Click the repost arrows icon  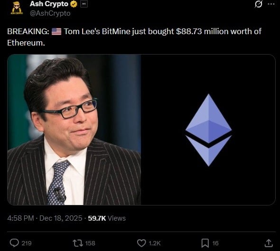coord(78,243)
